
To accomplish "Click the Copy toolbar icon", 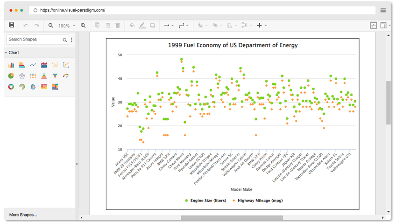I will coord(97,25).
